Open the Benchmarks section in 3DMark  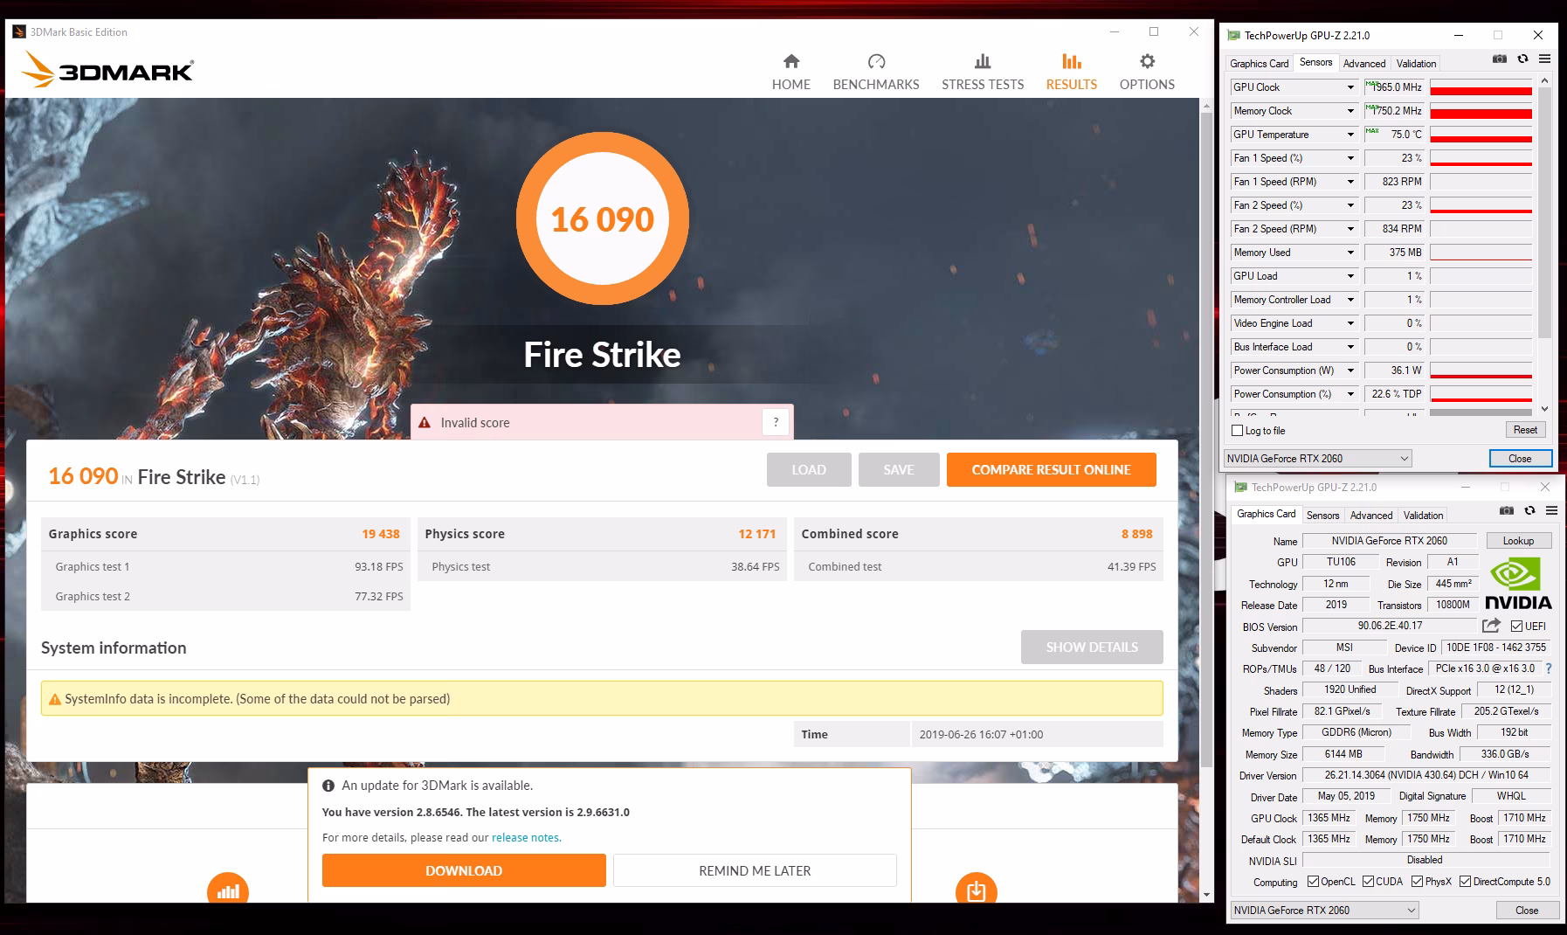pos(876,72)
